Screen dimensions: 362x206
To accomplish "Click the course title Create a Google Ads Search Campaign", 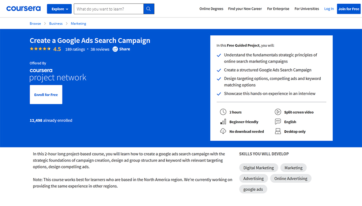I will 90,41.
